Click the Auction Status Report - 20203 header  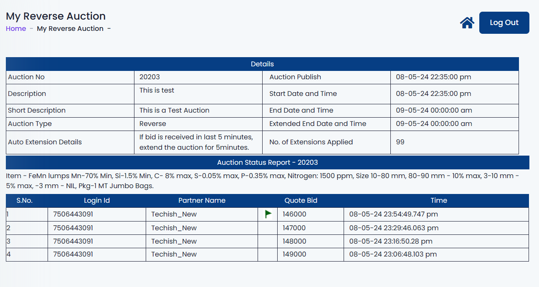267,163
